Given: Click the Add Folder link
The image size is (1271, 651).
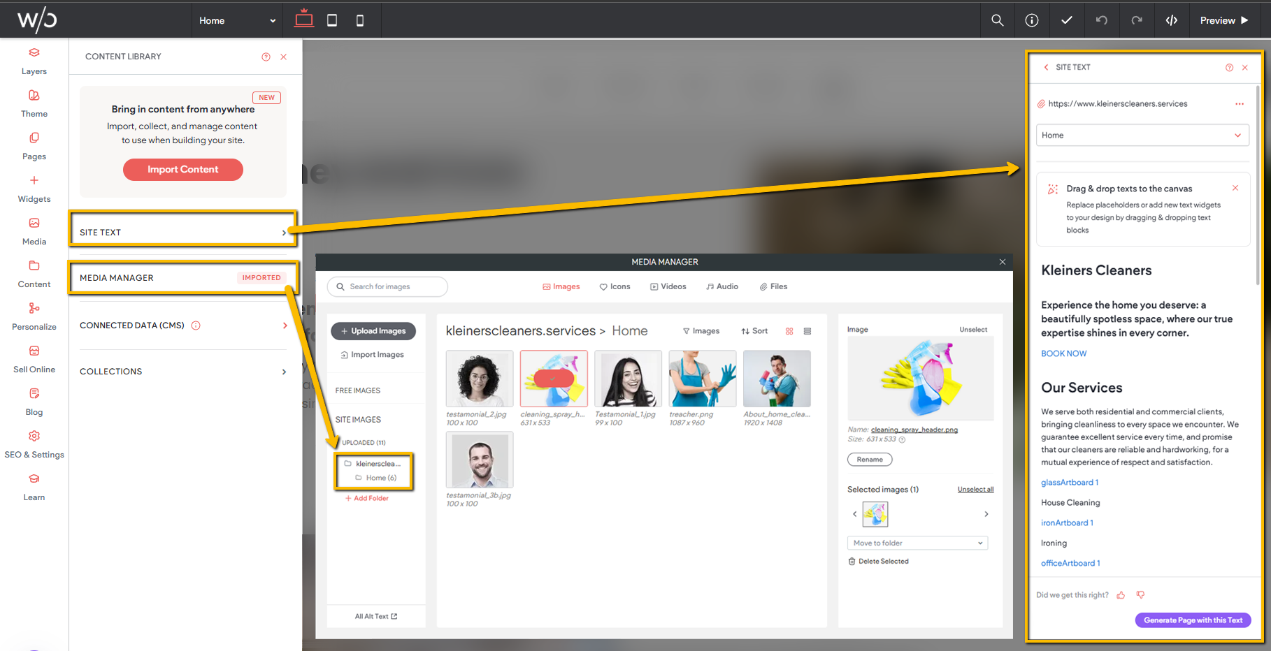Looking at the screenshot, I should (367, 498).
